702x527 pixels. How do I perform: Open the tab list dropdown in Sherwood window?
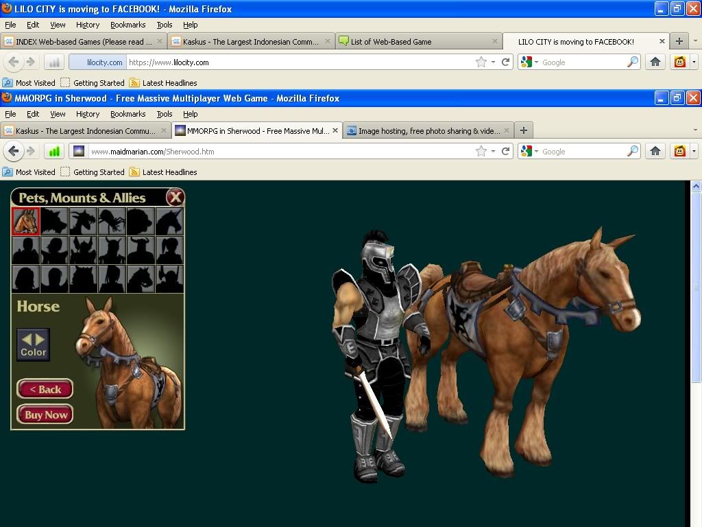tap(695, 130)
